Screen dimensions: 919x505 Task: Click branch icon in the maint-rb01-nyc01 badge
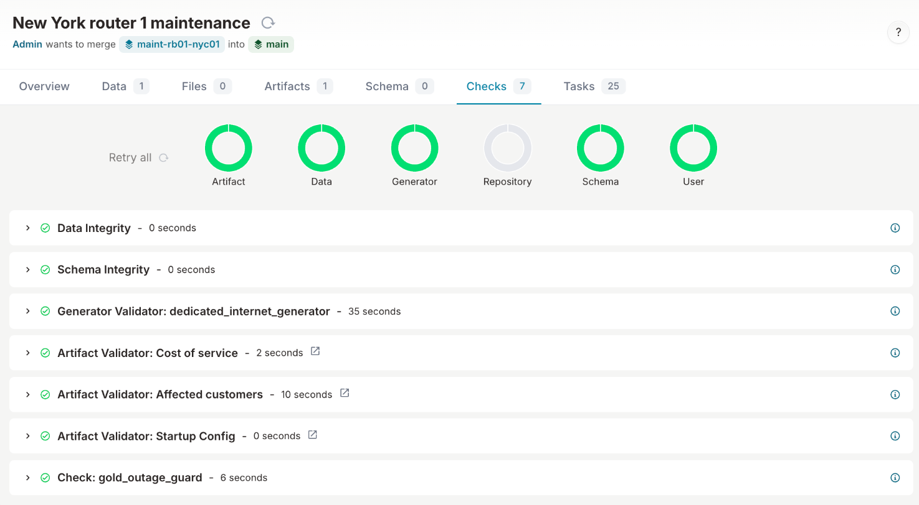point(129,45)
